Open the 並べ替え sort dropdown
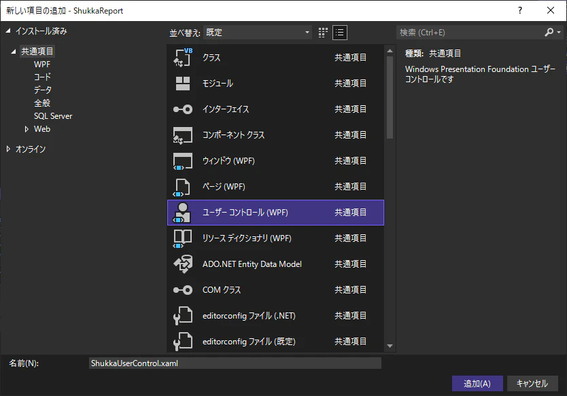The width and height of the screenshot is (567, 396). coord(258,33)
